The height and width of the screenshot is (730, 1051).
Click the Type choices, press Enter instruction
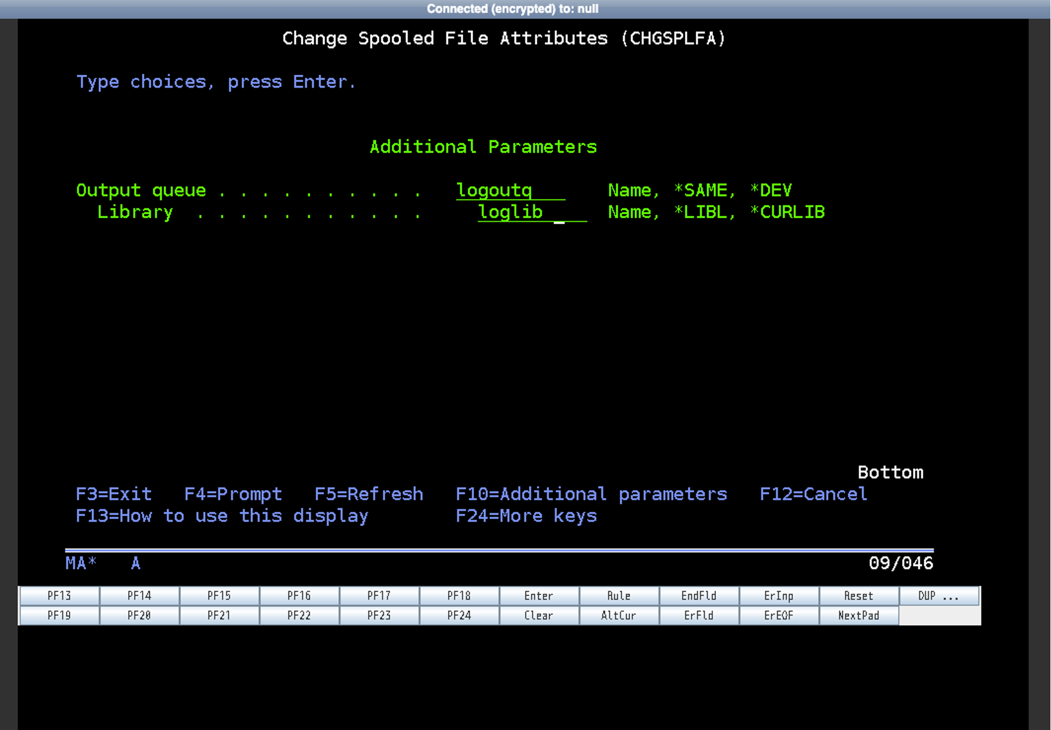216,82
